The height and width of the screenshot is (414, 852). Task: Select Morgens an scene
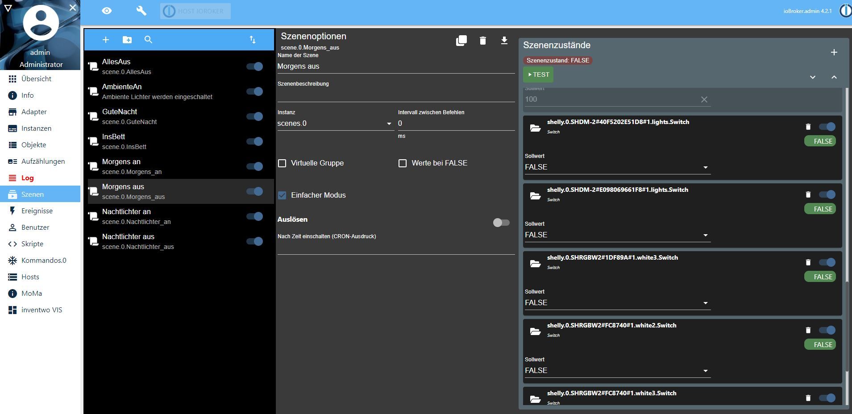181,166
